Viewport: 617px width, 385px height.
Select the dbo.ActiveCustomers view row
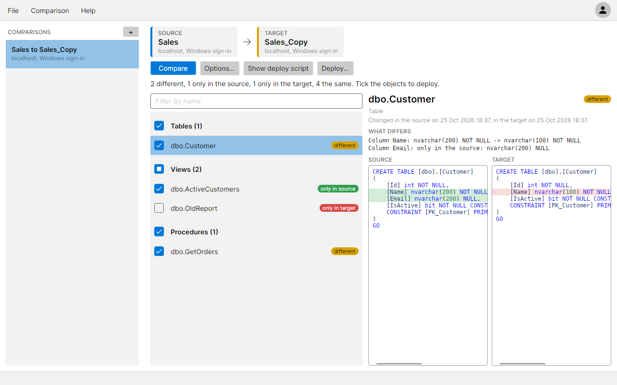click(256, 189)
